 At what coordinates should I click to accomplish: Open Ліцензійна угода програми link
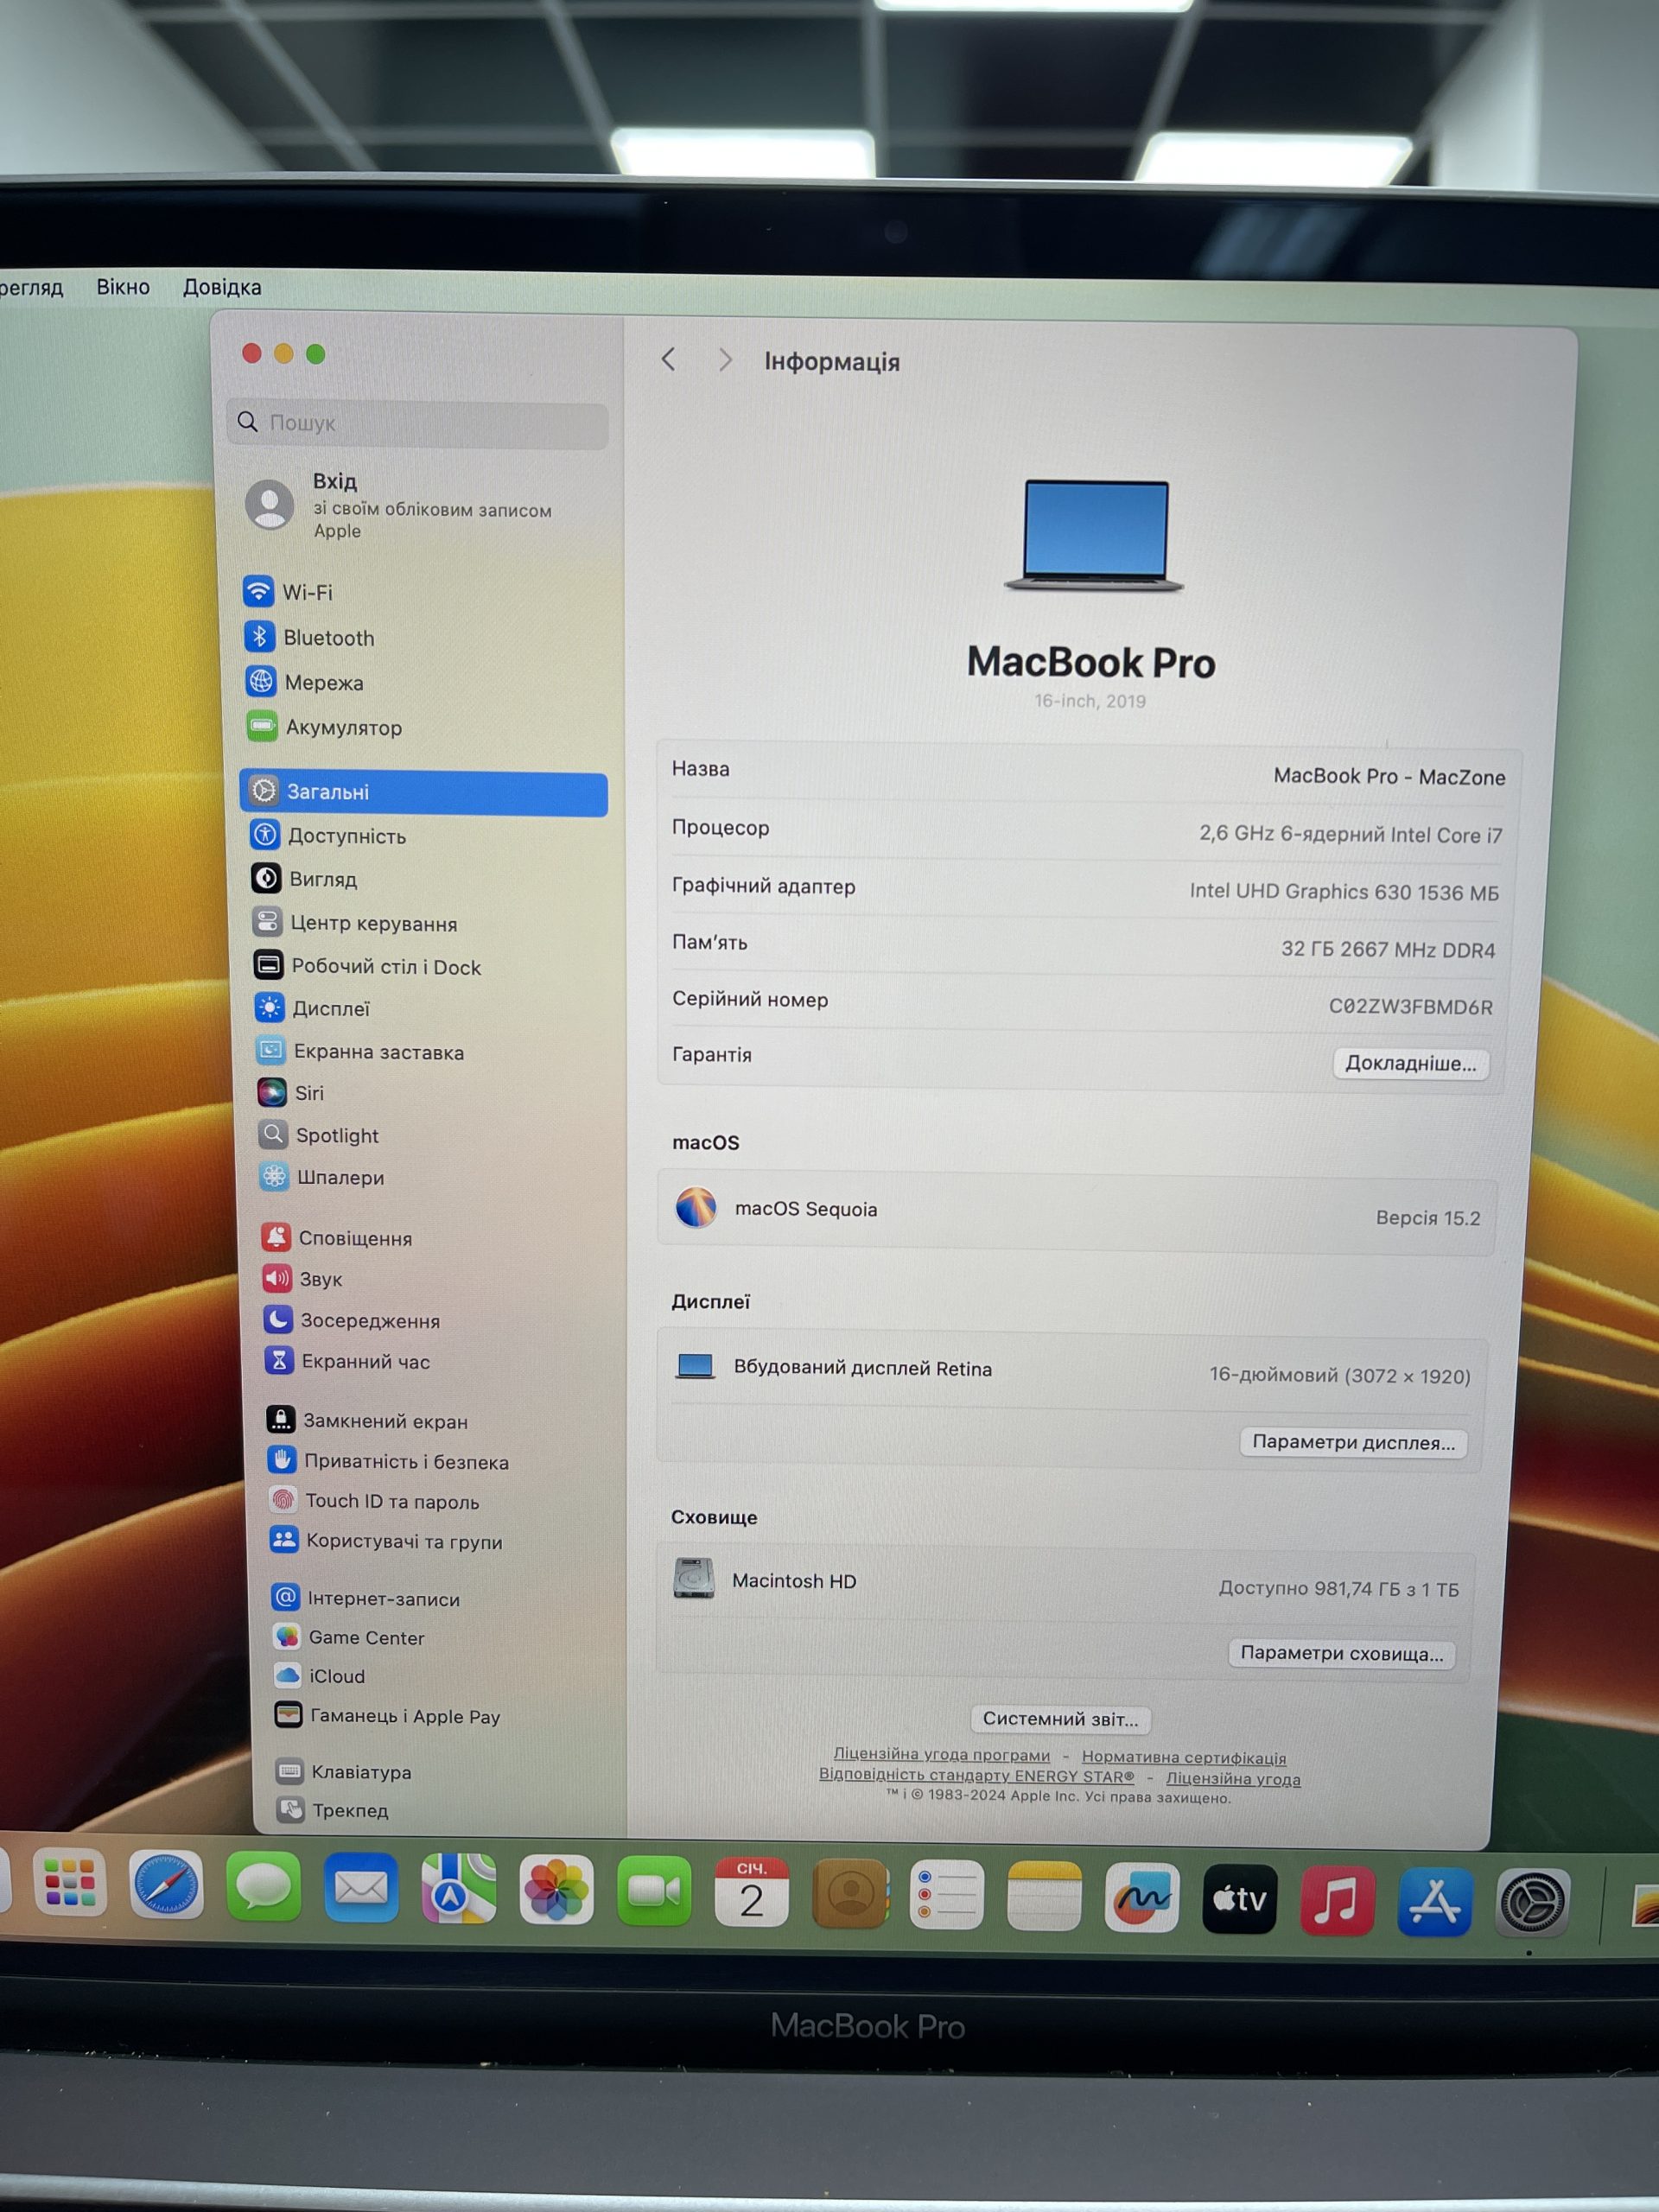tap(942, 1755)
